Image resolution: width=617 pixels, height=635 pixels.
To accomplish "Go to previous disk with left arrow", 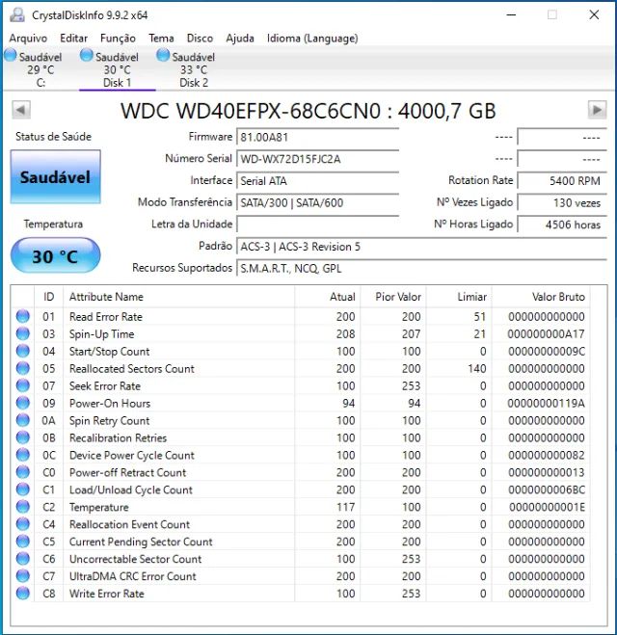I will coord(21,110).
